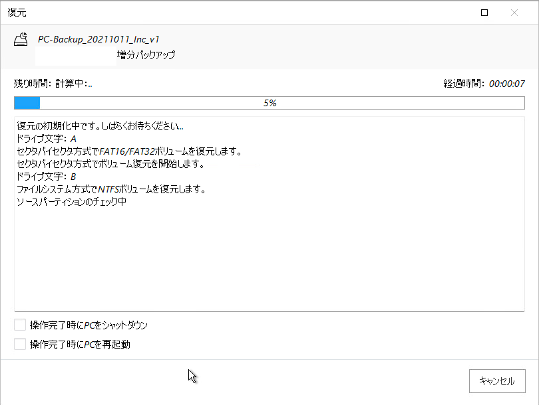Maximize the 復元 window
This screenshot has width=539, height=405.
[x=484, y=13]
